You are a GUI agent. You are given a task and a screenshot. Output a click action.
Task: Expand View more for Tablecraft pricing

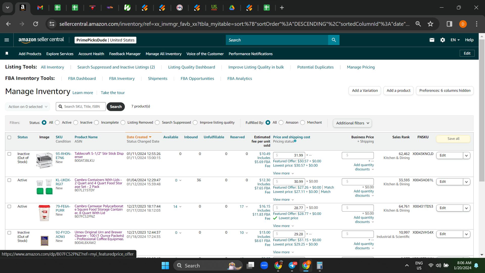coord(283,173)
